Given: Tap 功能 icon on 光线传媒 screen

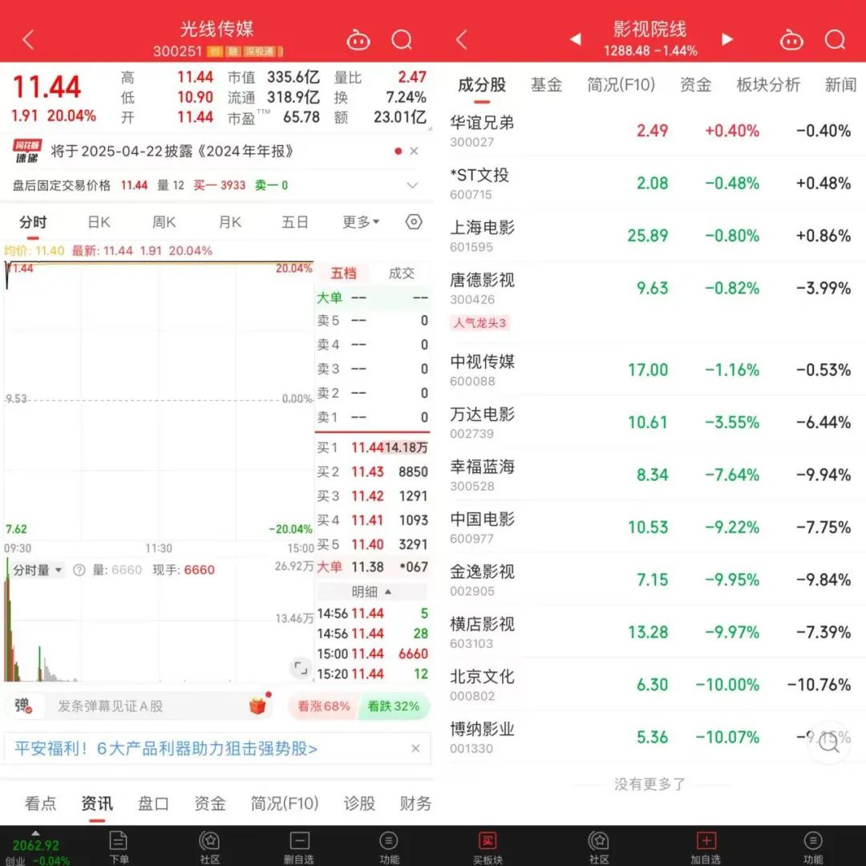Looking at the screenshot, I should (x=390, y=847).
